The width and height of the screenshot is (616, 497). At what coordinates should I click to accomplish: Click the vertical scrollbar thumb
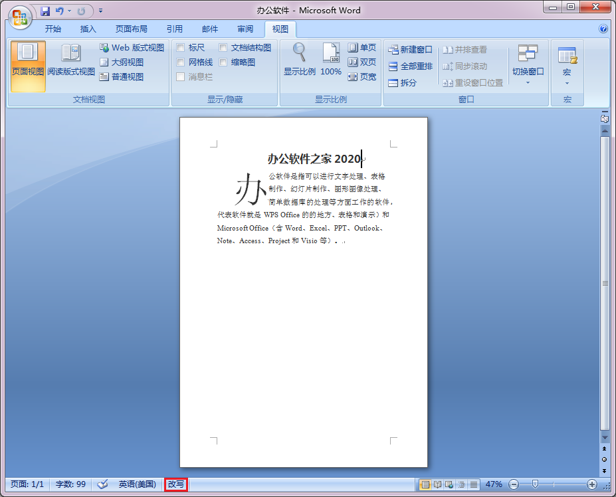605,283
